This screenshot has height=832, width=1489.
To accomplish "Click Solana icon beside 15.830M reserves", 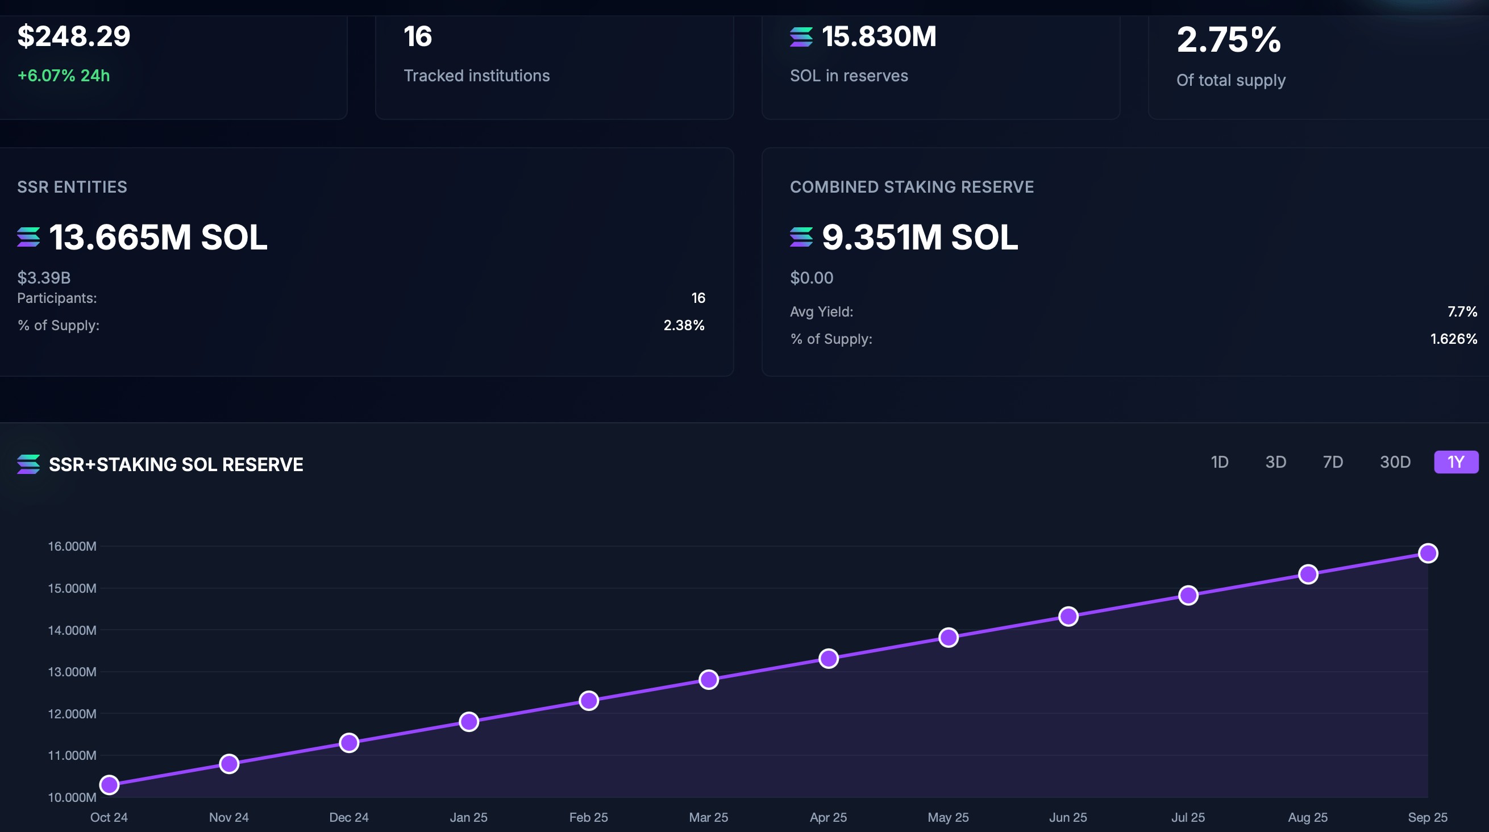I will pyautogui.click(x=801, y=37).
